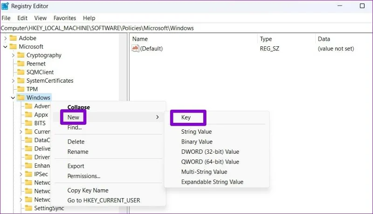
Task: Open the Edit menu
Action: point(22,18)
